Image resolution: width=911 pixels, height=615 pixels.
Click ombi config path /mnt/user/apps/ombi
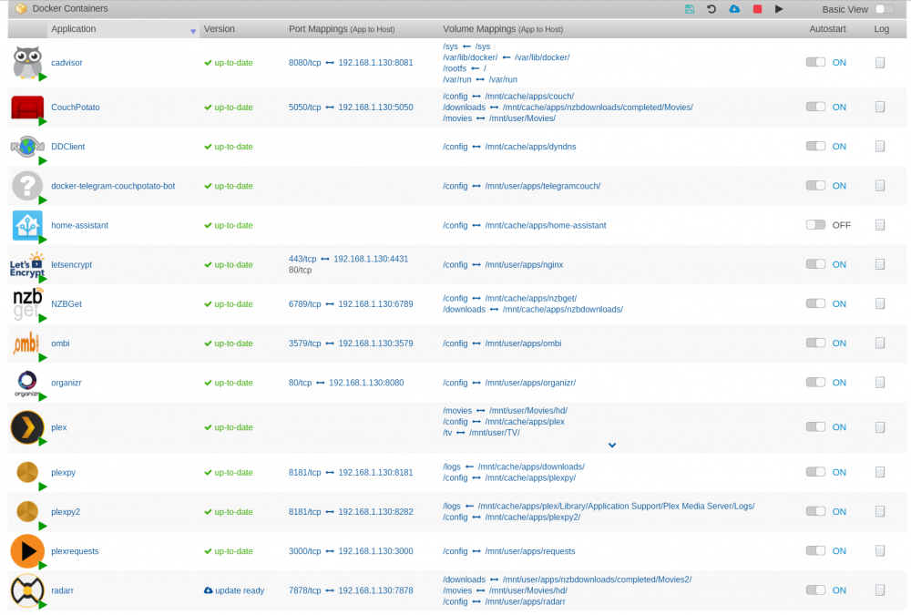(x=523, y=343)
